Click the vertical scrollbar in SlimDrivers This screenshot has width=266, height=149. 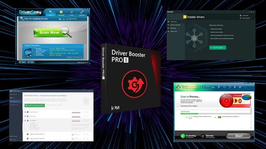(251, 118)
